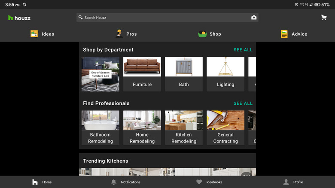Image resolution: width=335 pixels, height=188 pixels.
Task: Open the Bathroom Remodeling bathtub photo
Action: pyautogui.click(x=100, y=120)
